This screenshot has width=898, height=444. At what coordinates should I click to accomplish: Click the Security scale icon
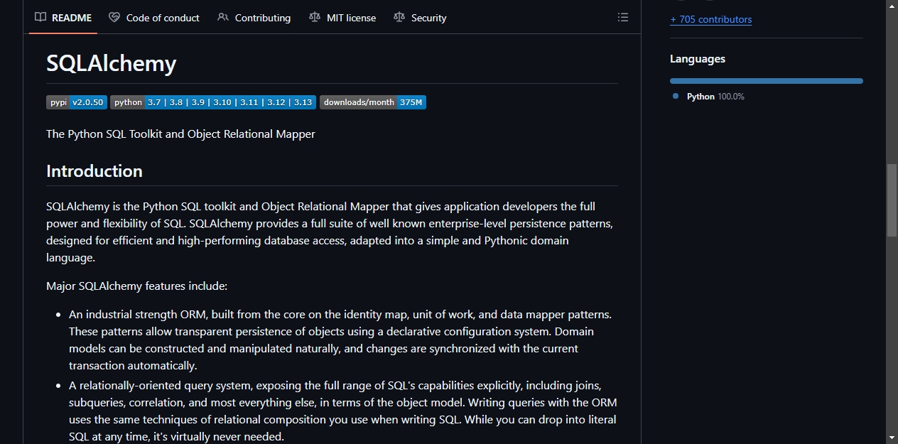[x=399, y=18]
